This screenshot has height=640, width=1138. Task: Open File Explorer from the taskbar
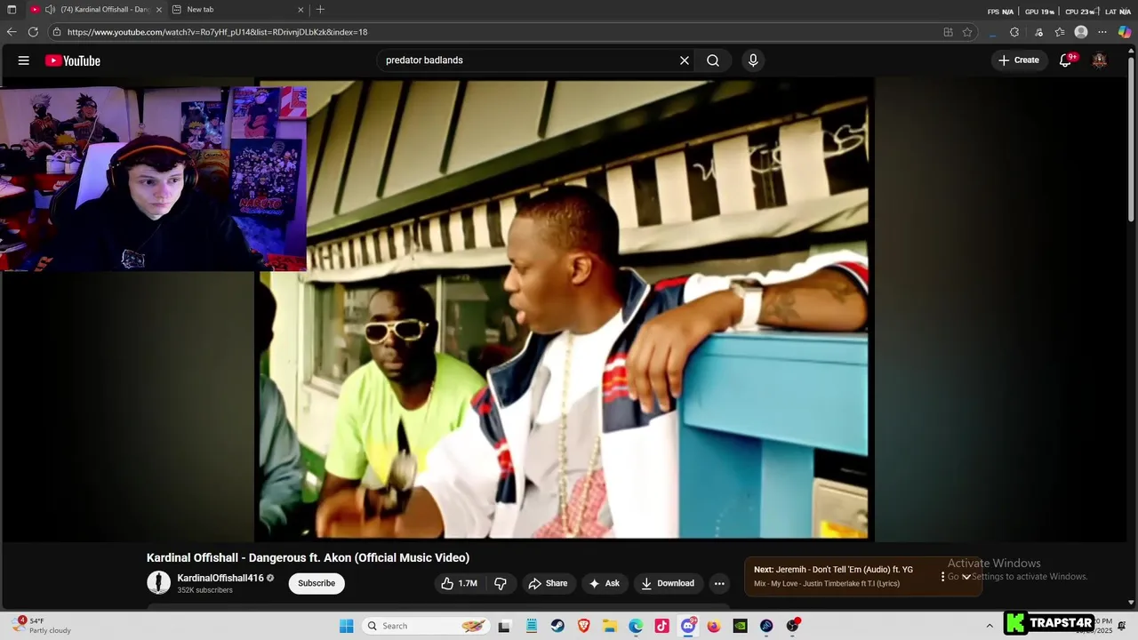pyautogui.click(x=610, y=626)
